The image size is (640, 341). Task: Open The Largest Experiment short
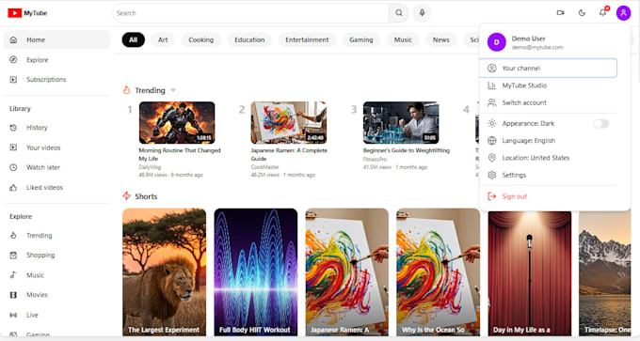164,272
